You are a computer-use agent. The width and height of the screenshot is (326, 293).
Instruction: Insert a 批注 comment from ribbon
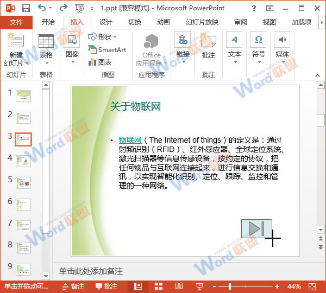(209, 46)
